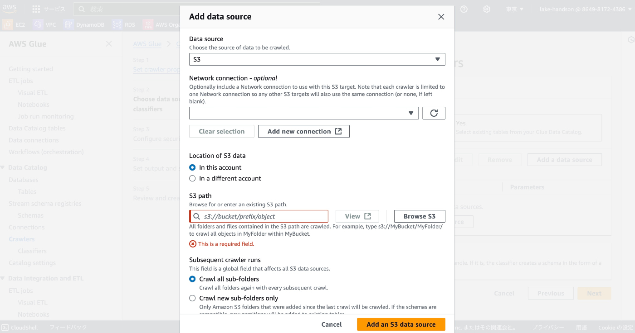The image size is (635, 333).
Task: Choose Crawl new sub-folders only
Action: [192, 298]
